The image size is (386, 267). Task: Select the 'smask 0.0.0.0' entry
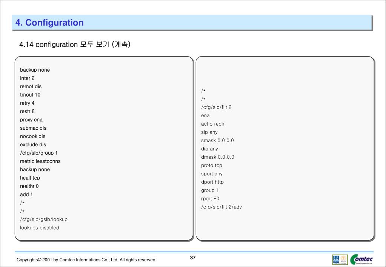click(x=218, y=141)
